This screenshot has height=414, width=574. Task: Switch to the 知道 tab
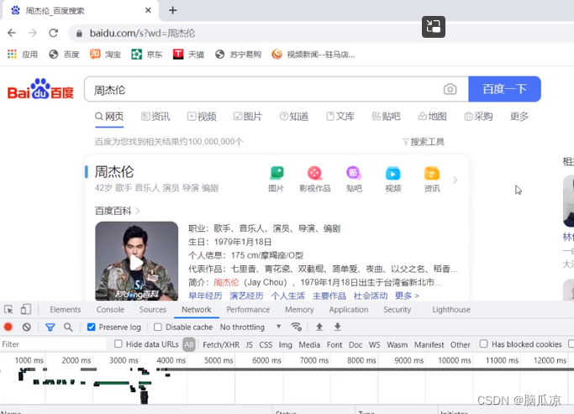tap(294, 117)
